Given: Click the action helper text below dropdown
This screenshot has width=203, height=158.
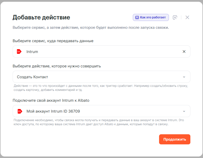Looking at the screenshot, I should click(x=101, y=88).
